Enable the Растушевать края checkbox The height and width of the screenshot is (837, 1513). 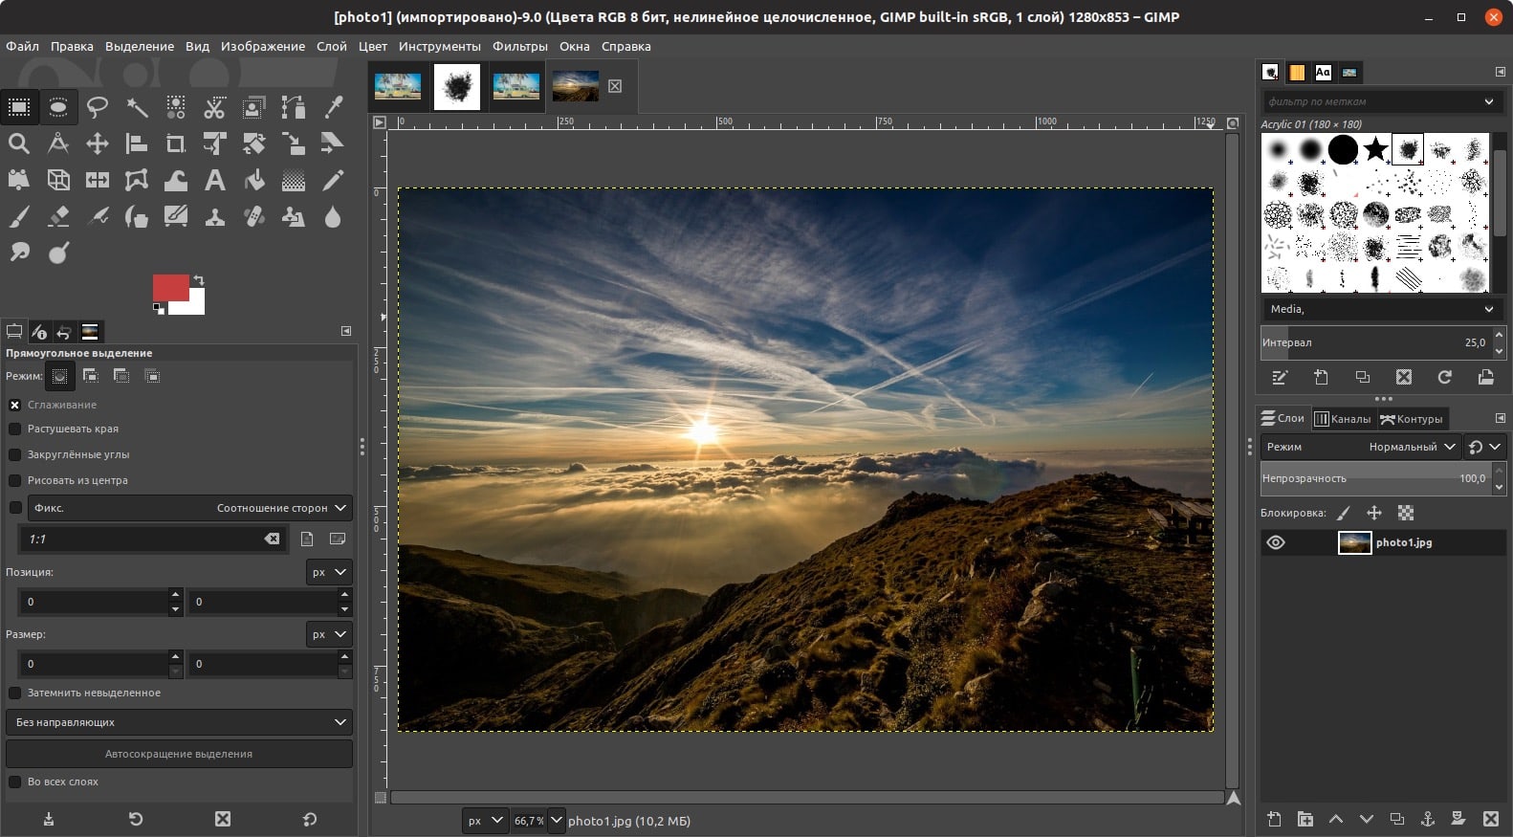click(x=15, y=429)
